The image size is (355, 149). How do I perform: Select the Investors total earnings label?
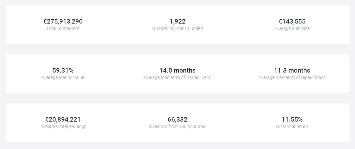(x=63, y=126)
